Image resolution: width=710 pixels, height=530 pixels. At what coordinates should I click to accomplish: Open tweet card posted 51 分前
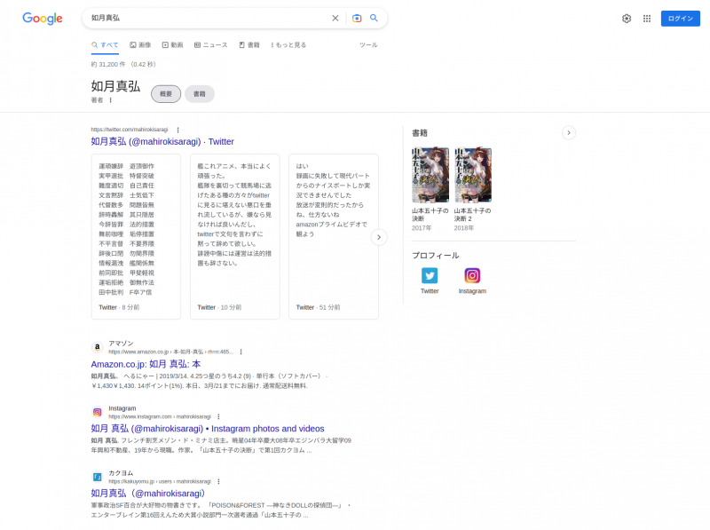[334, 236]
